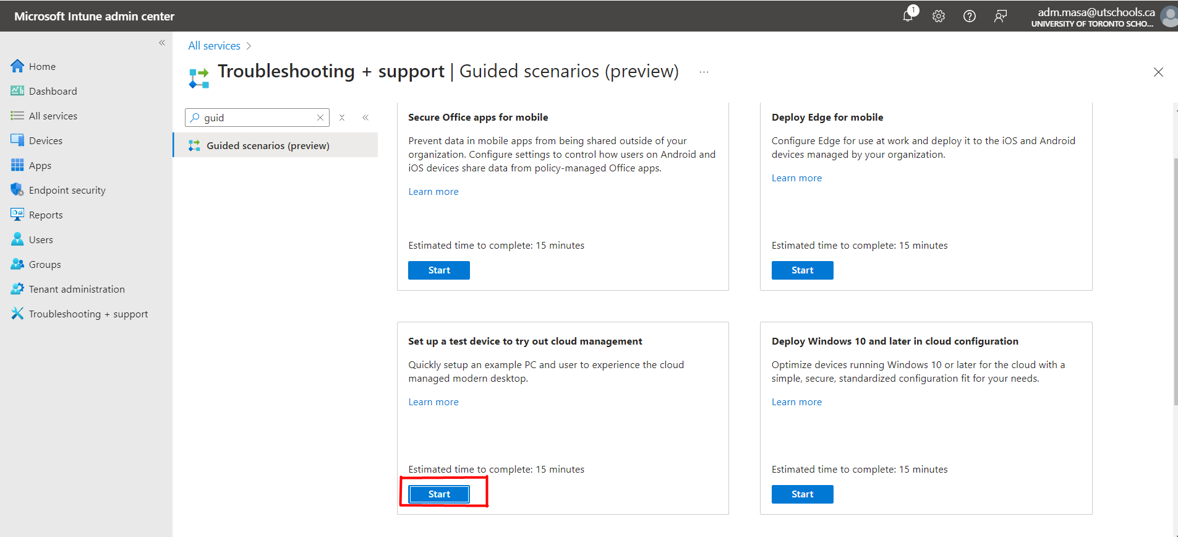
Task: Click the Reports icon in sidebar
Action: [17, 215]
